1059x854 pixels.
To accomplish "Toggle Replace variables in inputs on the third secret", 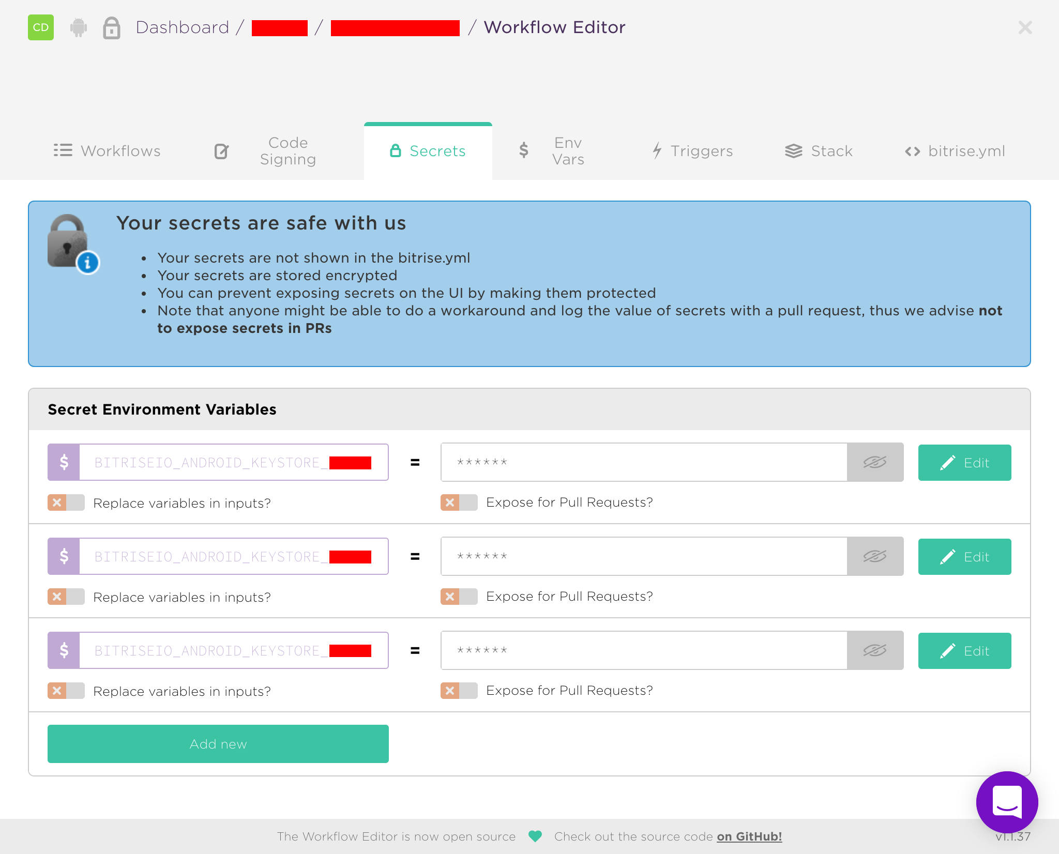I will (x=66, y=690).
